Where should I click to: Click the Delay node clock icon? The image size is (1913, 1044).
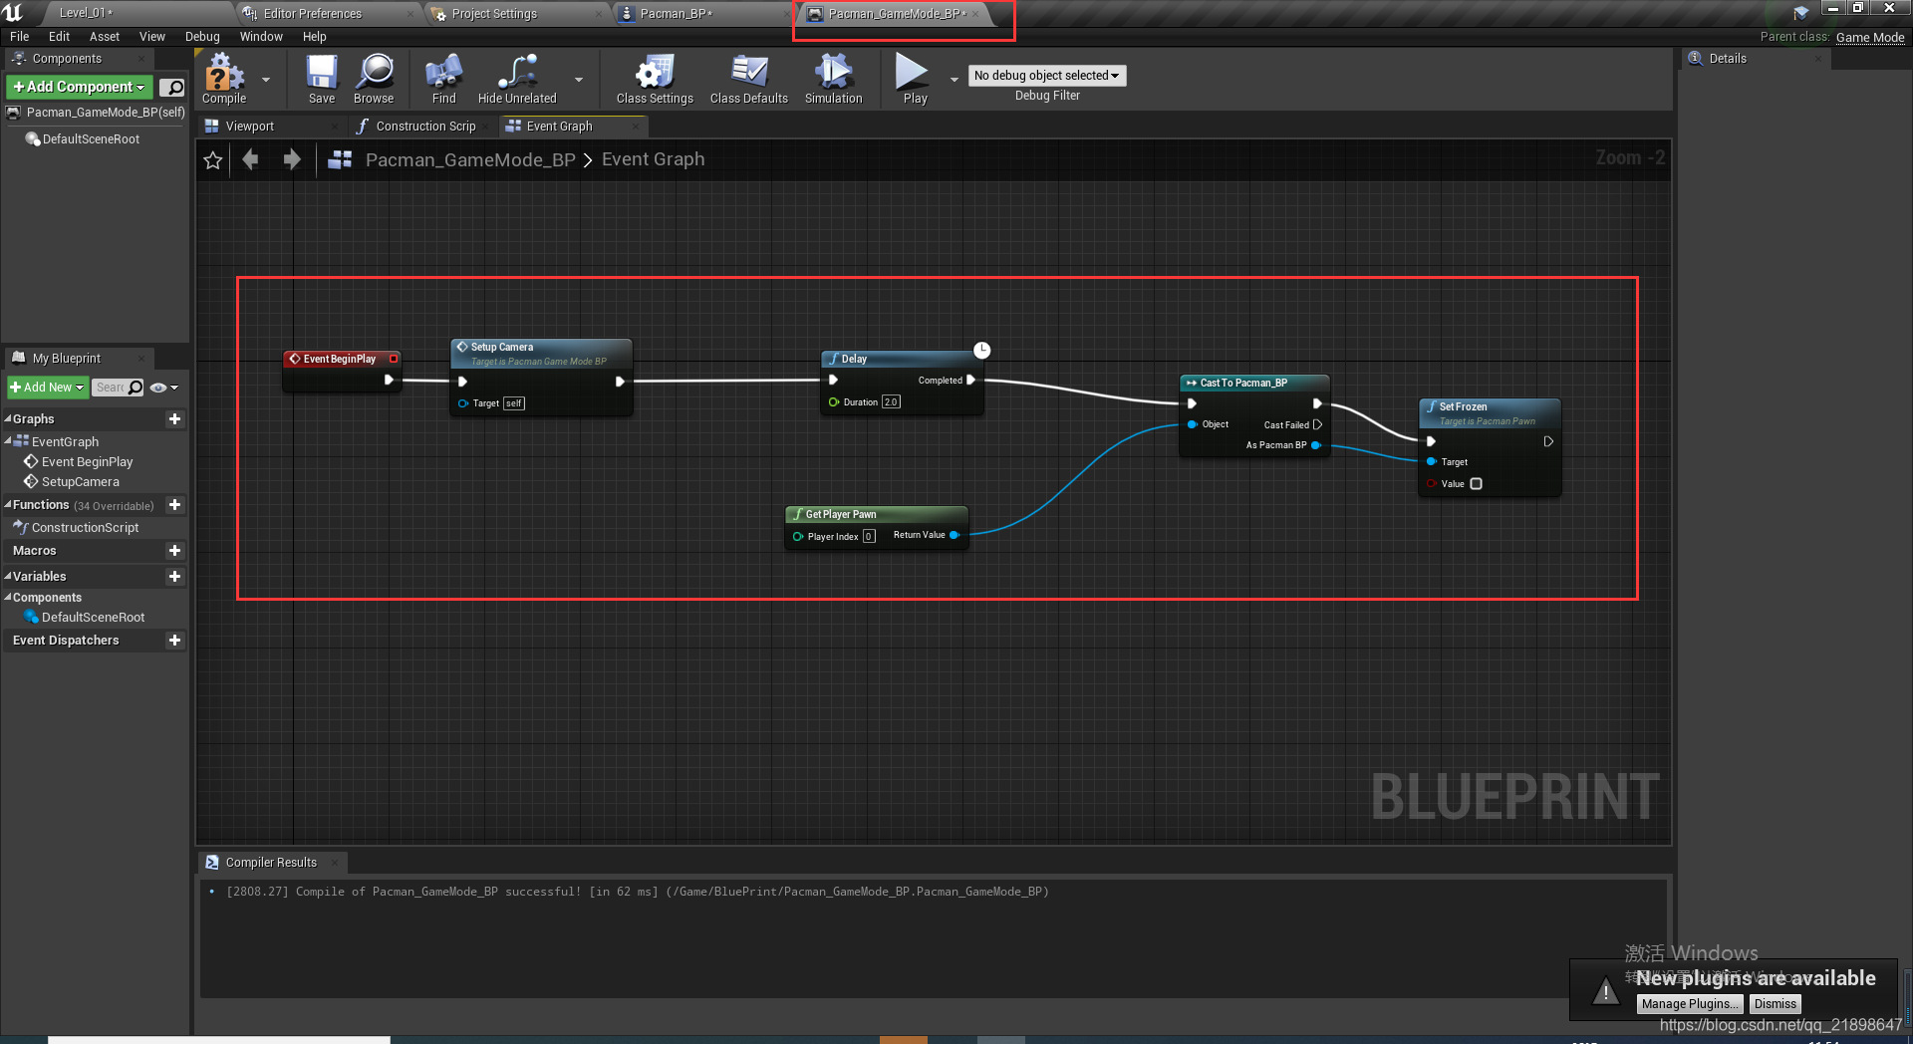click(981, 350)
